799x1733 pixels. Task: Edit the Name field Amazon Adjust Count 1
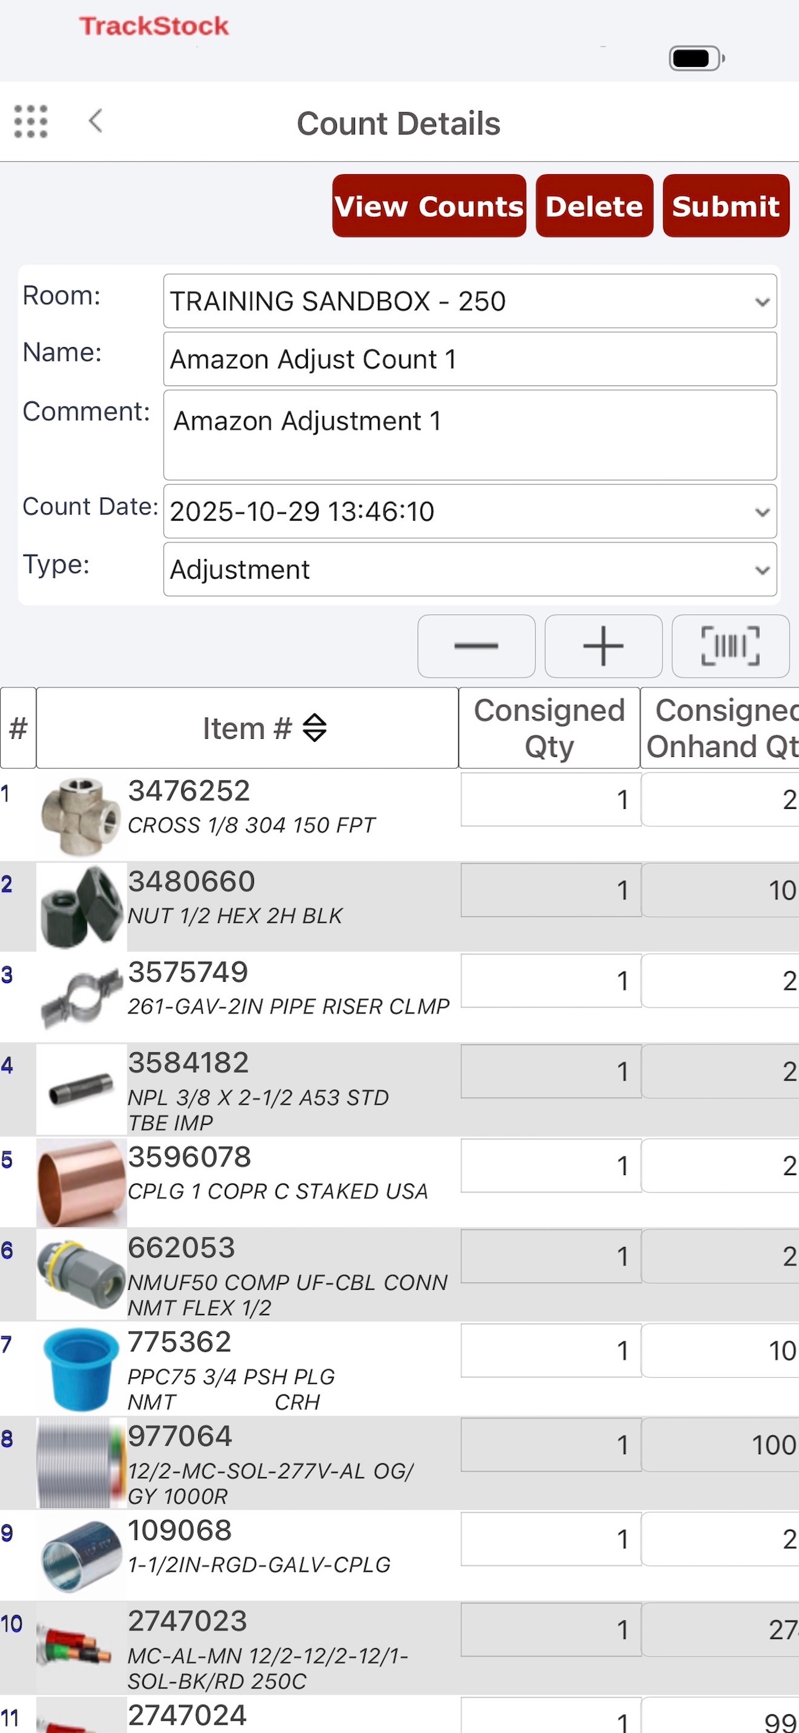point(470,359)
